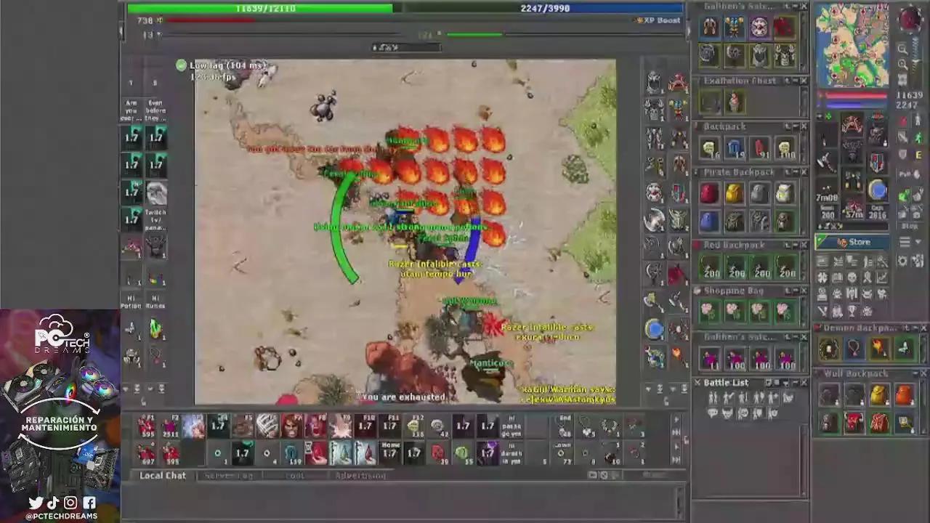Switch to the Local Chat tab
Screen dimensions: 930x523
point(163,475)
